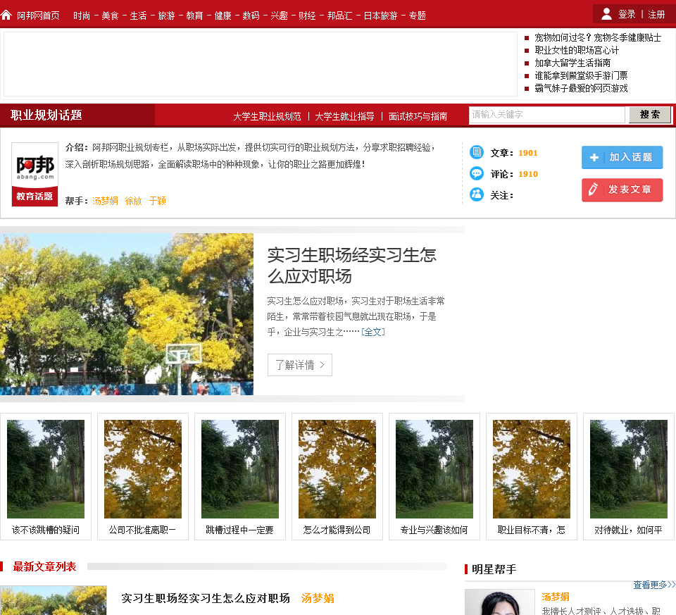Open 职业女性的职场宫心计 article
This screenshot has width=676, height=615.
(577, 50)
